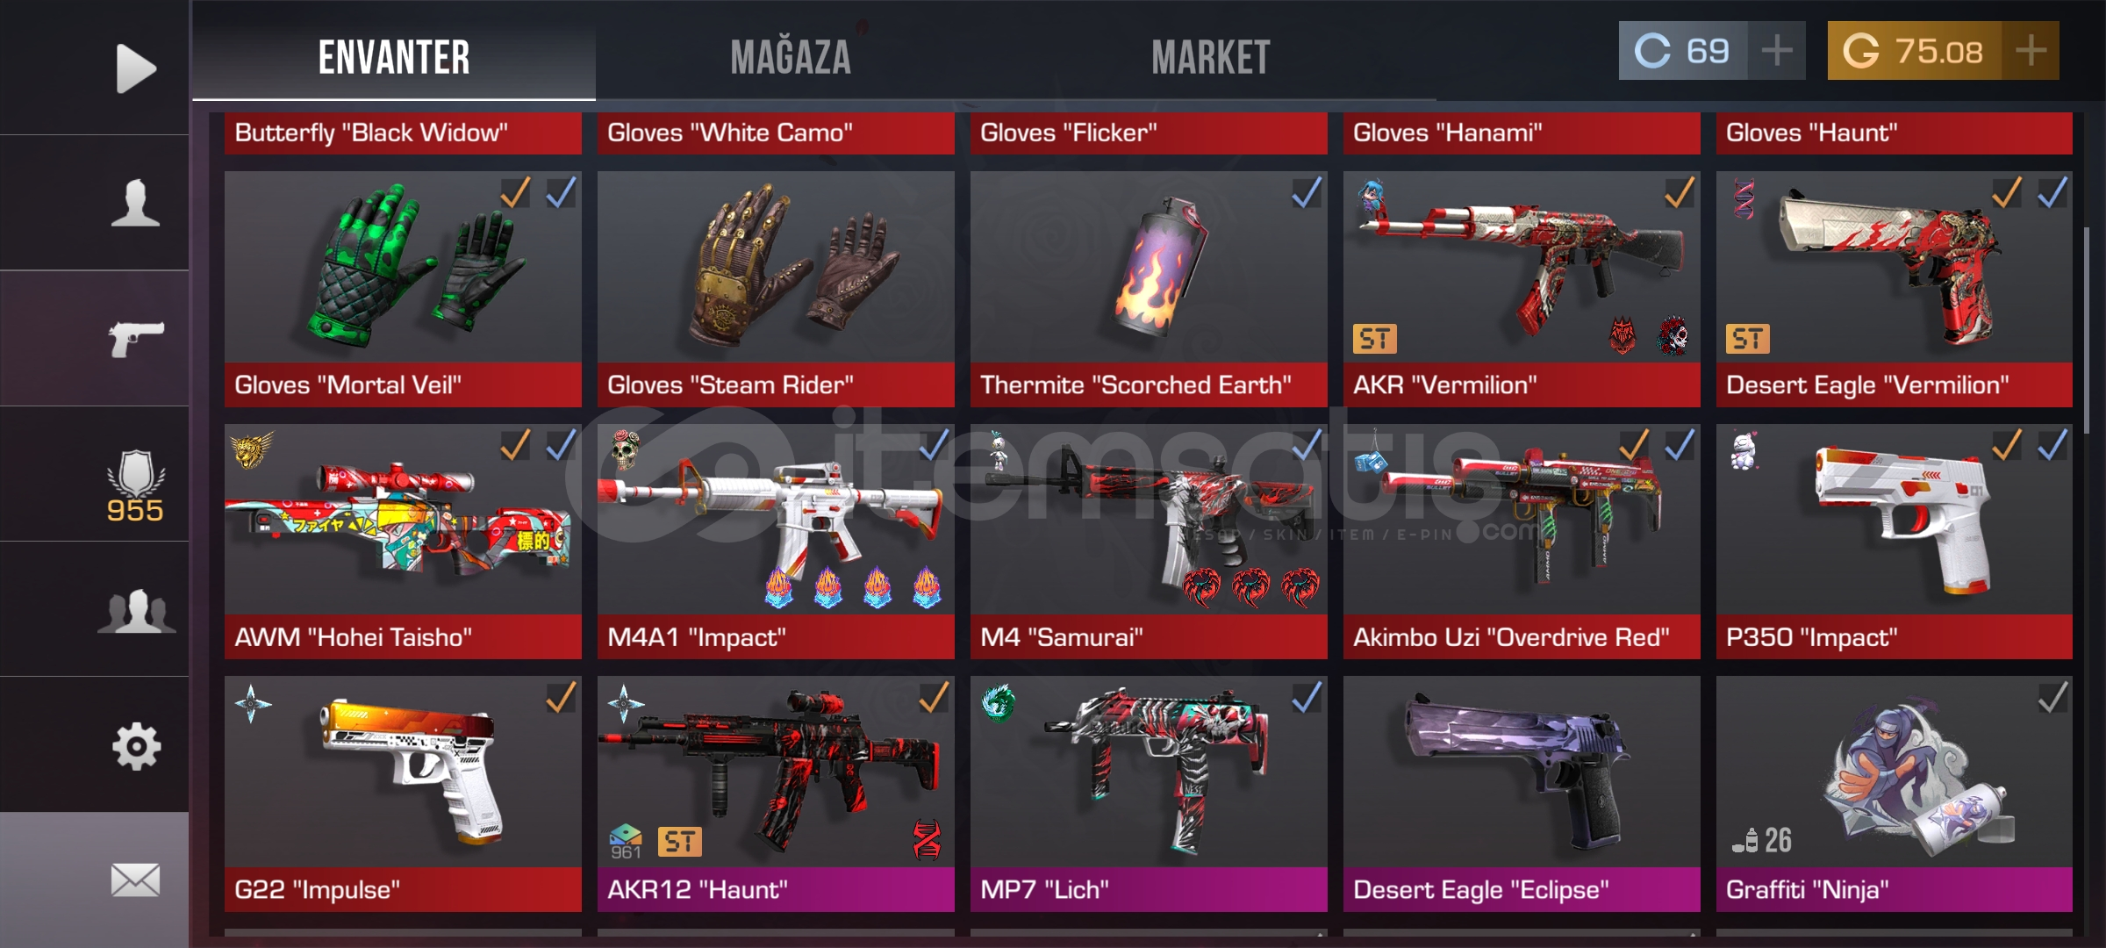Select the pistol inventory icon
The height and width of the screenshot is (948, 2106).
[136, 339]
